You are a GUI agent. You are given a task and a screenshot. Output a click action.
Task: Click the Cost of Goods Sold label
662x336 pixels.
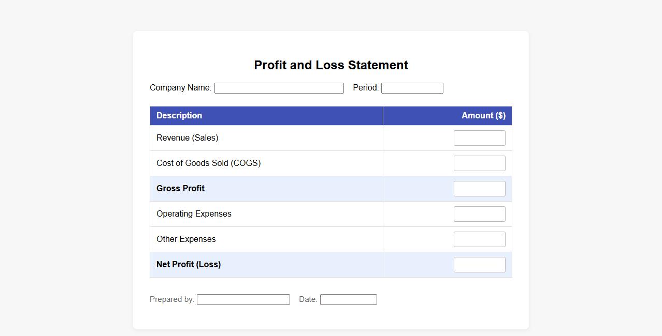coord(208,163)
